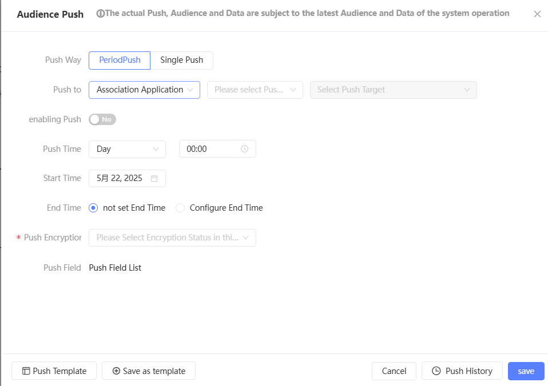This screenshot has width=548, height=386.
Task: Expand the 'Please select Pus...' dropdown
Action: [255, 90]
